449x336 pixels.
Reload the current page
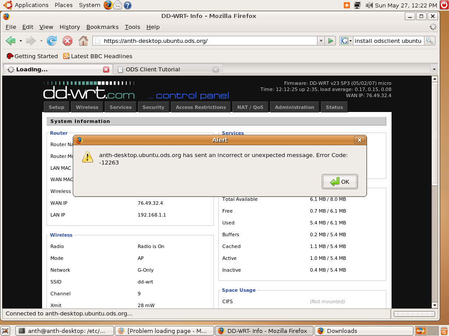pos(52,41)
